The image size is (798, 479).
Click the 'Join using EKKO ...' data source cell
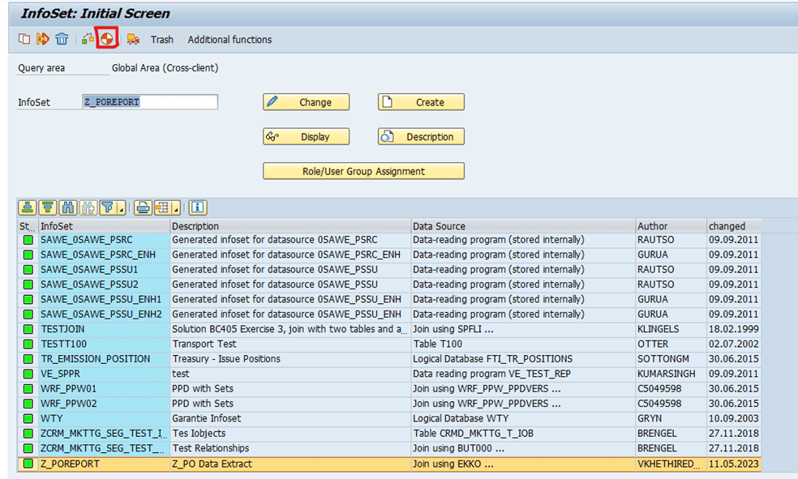click(x=523, y=464)
